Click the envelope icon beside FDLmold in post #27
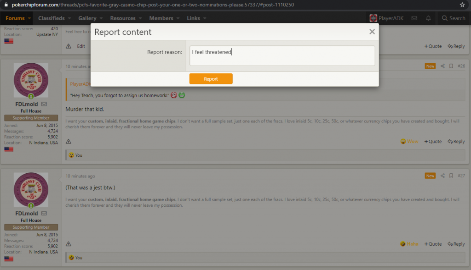 click(44, 214)
